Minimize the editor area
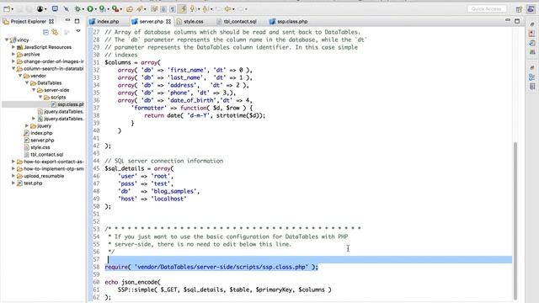 [508, 20]
